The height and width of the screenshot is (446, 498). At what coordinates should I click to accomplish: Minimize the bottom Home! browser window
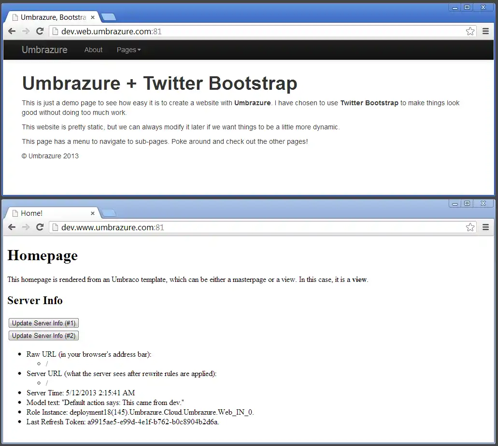pyautogui.click(x=455, y=204)
